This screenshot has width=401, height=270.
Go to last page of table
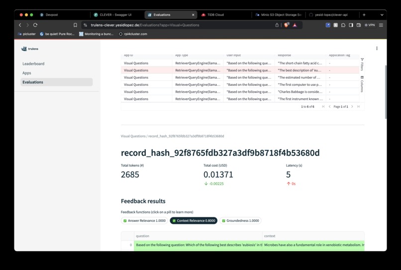click(358, 106)
